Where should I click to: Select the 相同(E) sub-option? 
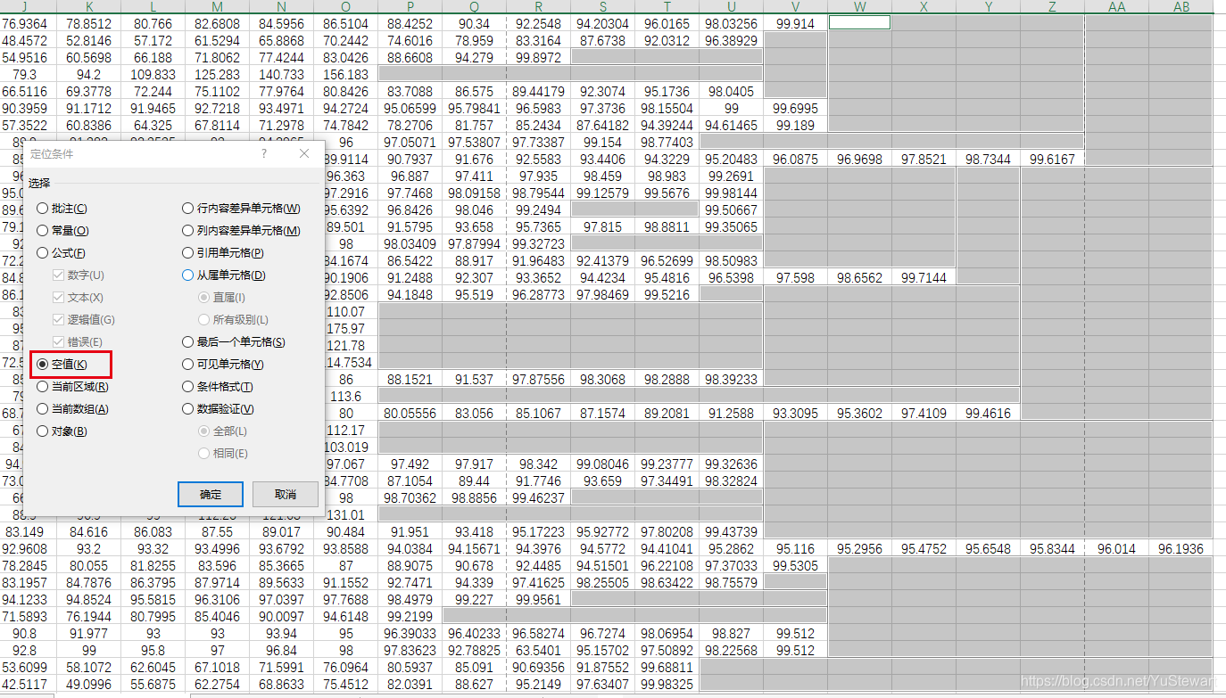tap(223, 454)
